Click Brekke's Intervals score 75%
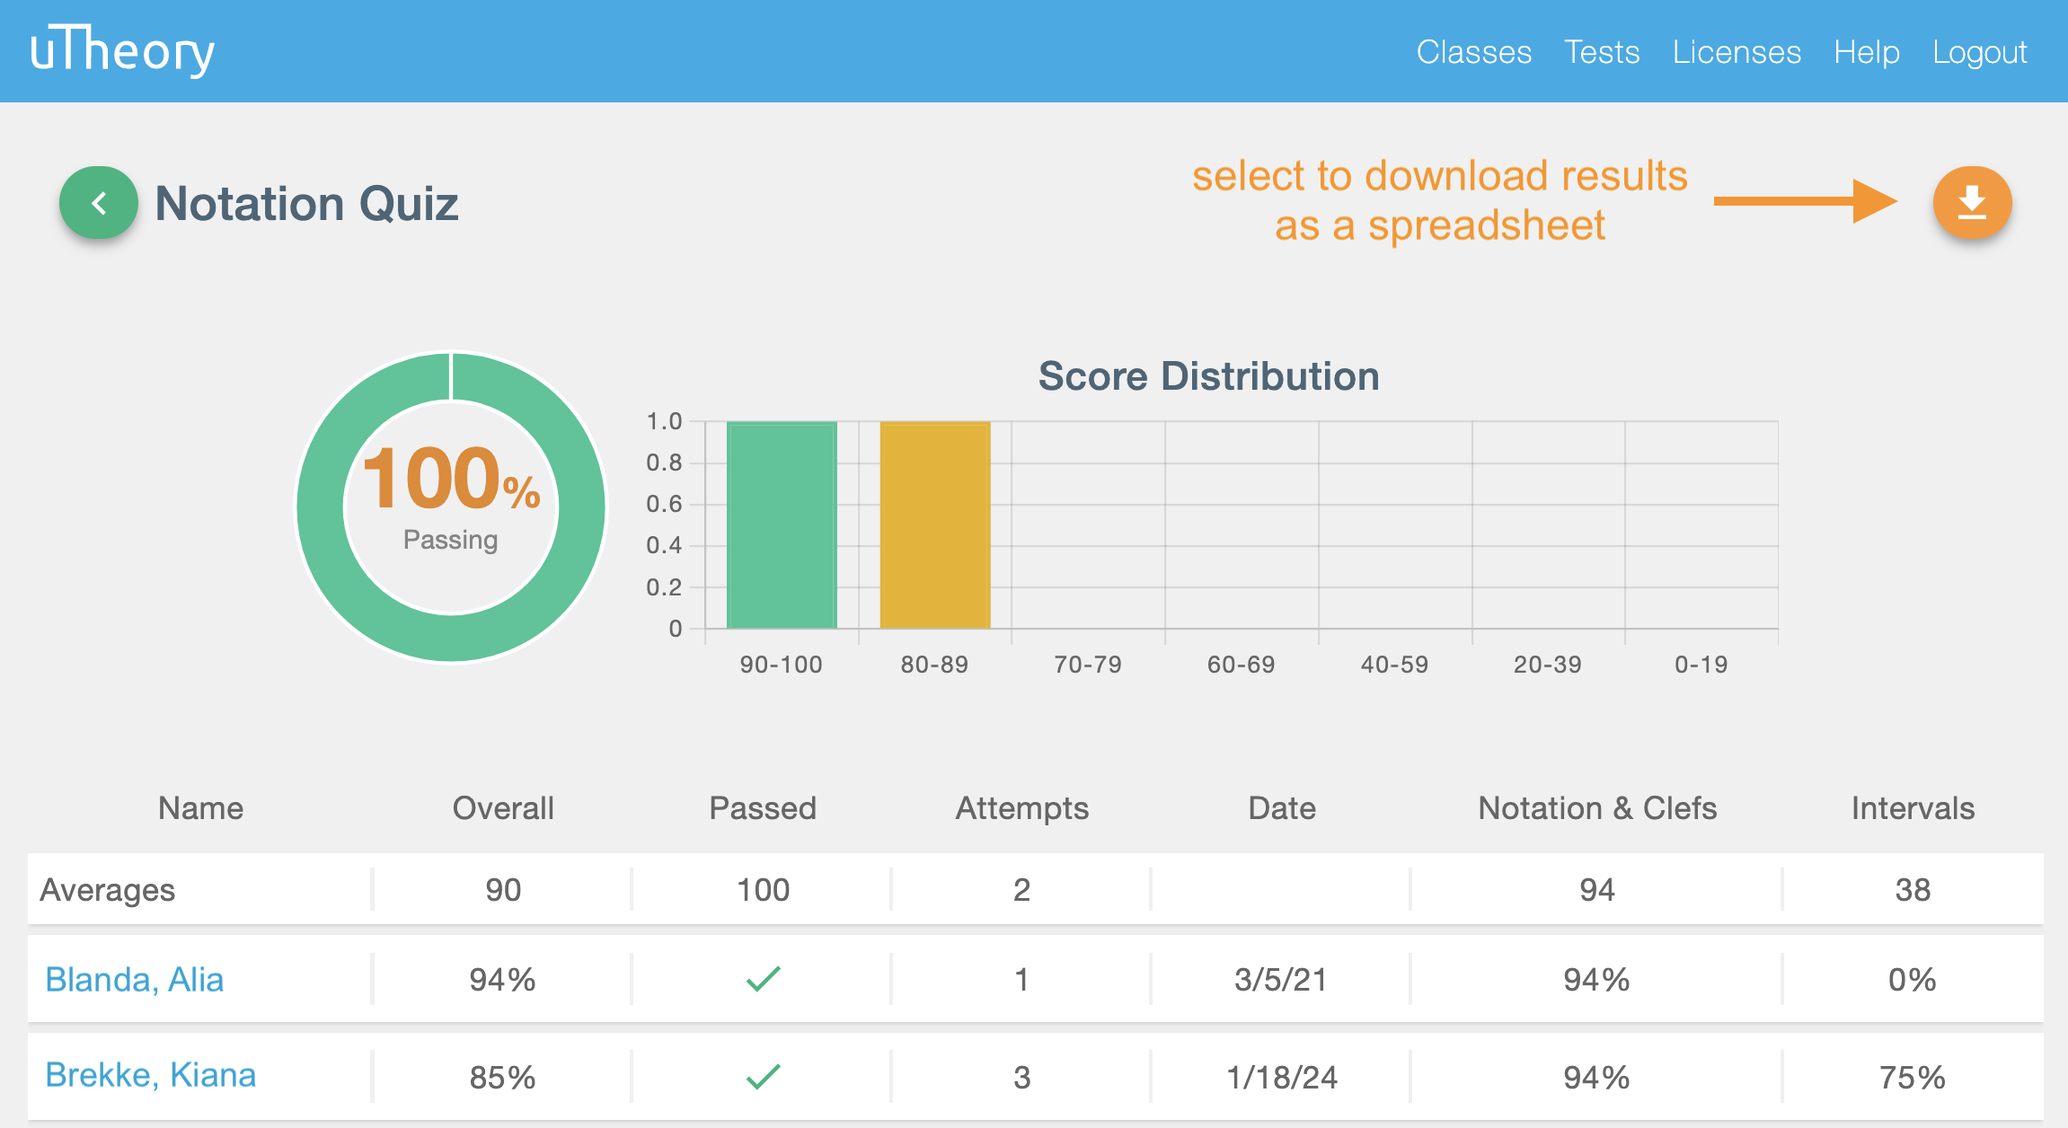Image resolution: width=2068 pixels, height=1128 pixels. pyautogui.click(x=1913, y=1077)
